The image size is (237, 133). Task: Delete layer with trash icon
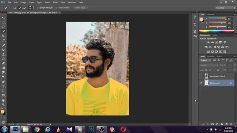tap(231, 124)
